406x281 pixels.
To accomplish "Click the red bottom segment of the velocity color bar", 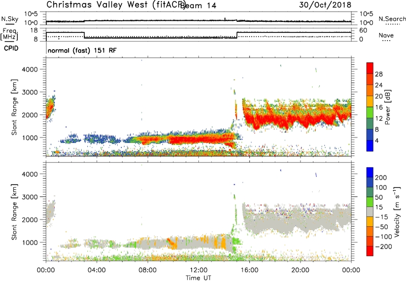I will tap(370, 251).
